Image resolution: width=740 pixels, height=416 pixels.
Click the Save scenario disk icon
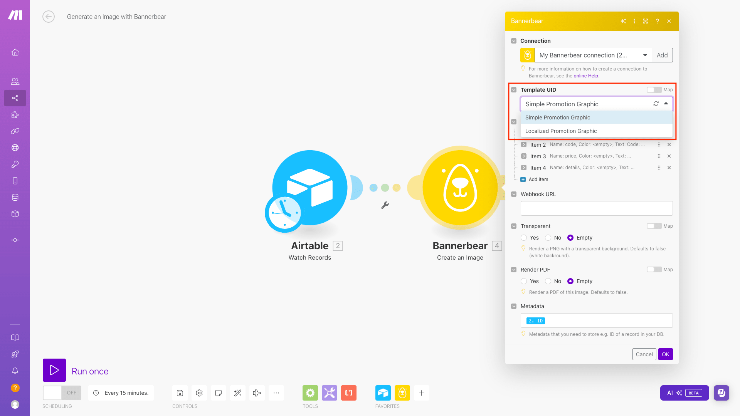tap(180, 393)
